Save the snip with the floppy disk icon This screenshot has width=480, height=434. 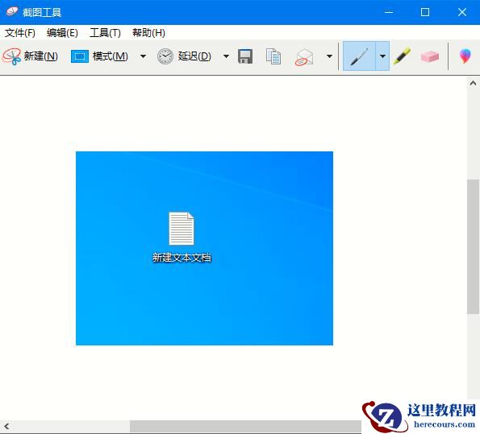point(245,56)
